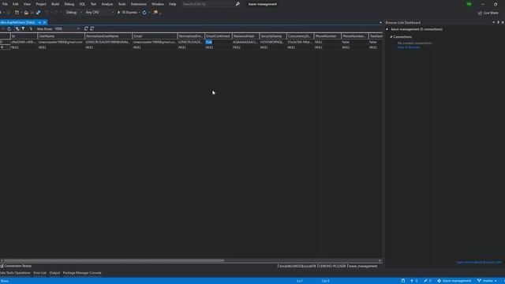This screenshot has width=505, height=284.
Task: Open the Extensions menu
Action: click(x=139, y=4)
